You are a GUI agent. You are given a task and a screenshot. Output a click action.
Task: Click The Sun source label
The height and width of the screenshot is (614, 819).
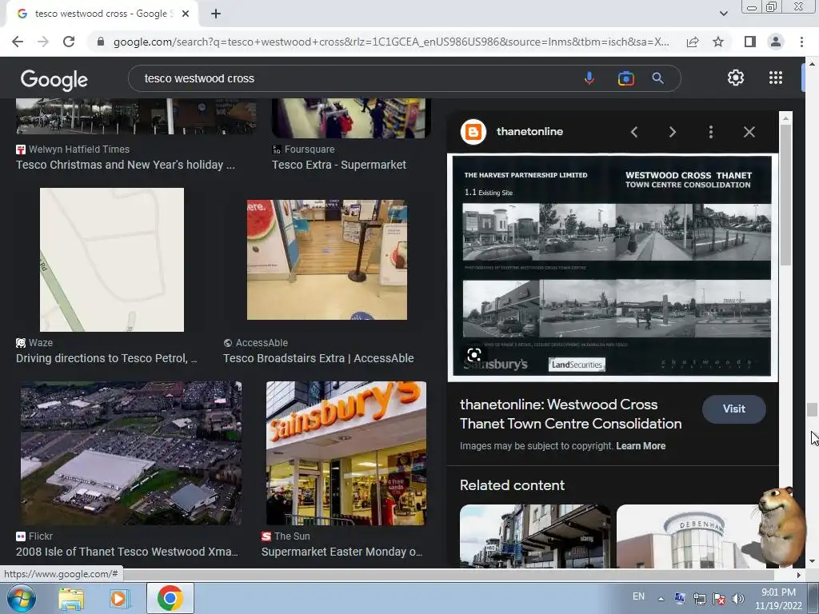[x=292, y=536]
